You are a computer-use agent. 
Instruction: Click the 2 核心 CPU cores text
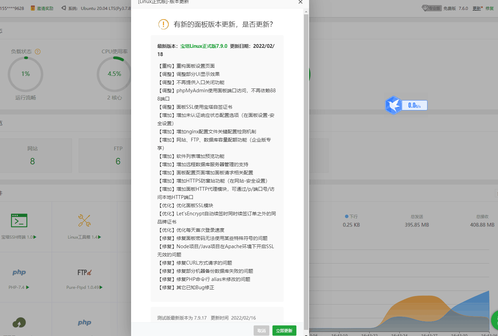click(114, 98)
